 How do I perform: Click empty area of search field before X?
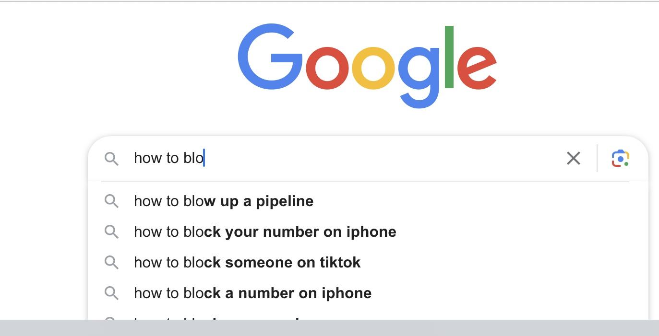[x=384, y=158]
